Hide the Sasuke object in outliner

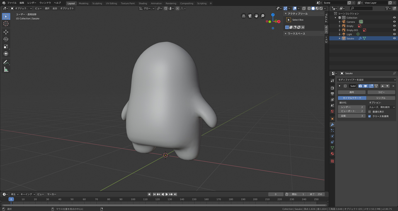pyautogui.click(x=394, y=38)
